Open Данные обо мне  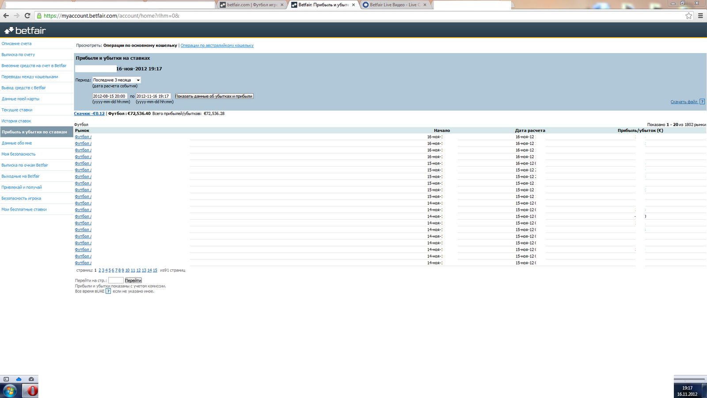(17, 143)
